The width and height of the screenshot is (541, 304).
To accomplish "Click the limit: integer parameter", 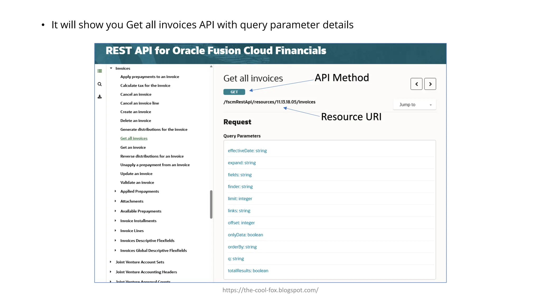I will [240, 199].
